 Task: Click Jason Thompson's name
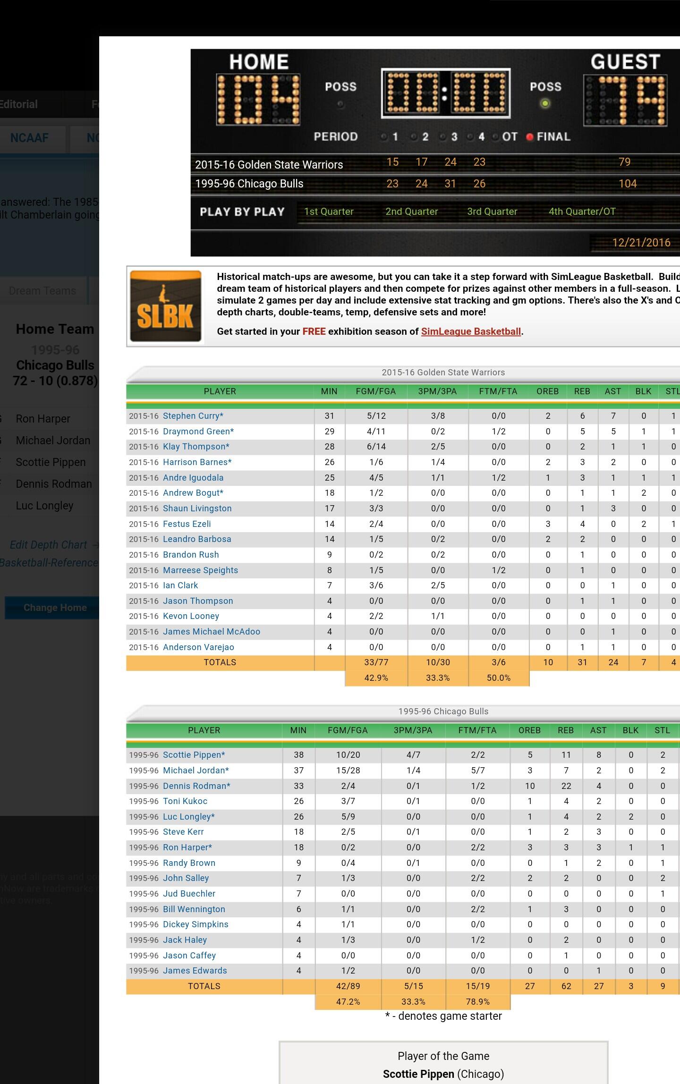point(198,601)
